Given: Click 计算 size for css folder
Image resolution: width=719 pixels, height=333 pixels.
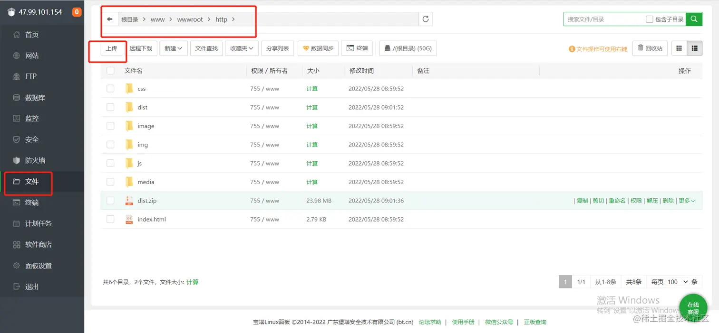Looking at the screenshot, I should click(x=312, y=89).
